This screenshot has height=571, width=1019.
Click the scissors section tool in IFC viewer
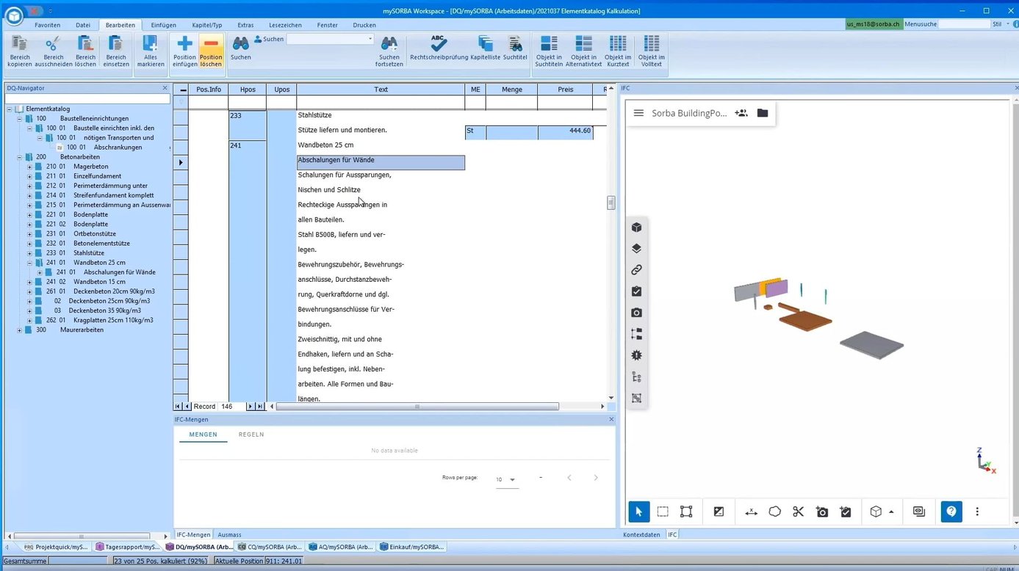tap(799, 512)
